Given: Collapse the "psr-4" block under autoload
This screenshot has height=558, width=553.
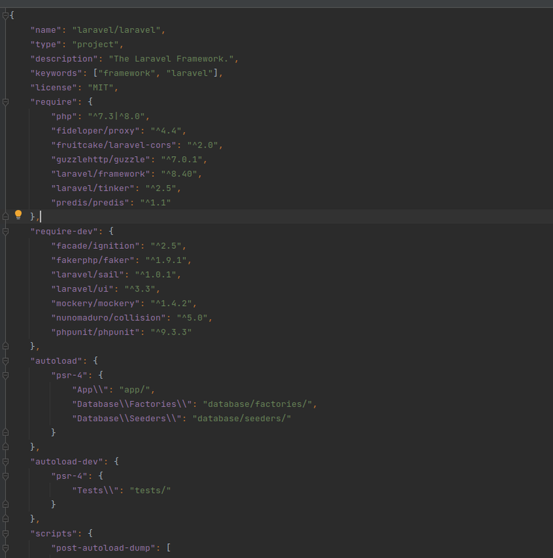Looking at the screenshot, I should pyautogui.click(x=5, y=375).
